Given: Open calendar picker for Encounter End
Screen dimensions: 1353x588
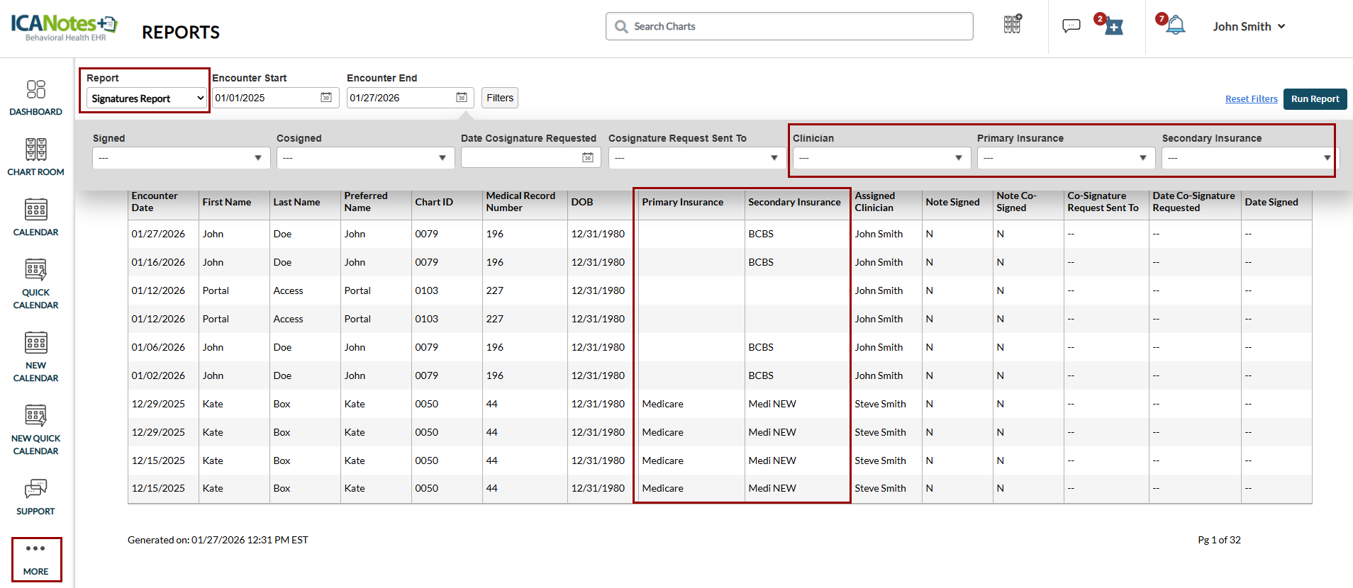Looking at the screenshot, I should [461, 98].
